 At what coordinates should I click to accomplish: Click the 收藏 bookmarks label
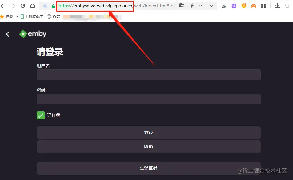click(9, 17)
